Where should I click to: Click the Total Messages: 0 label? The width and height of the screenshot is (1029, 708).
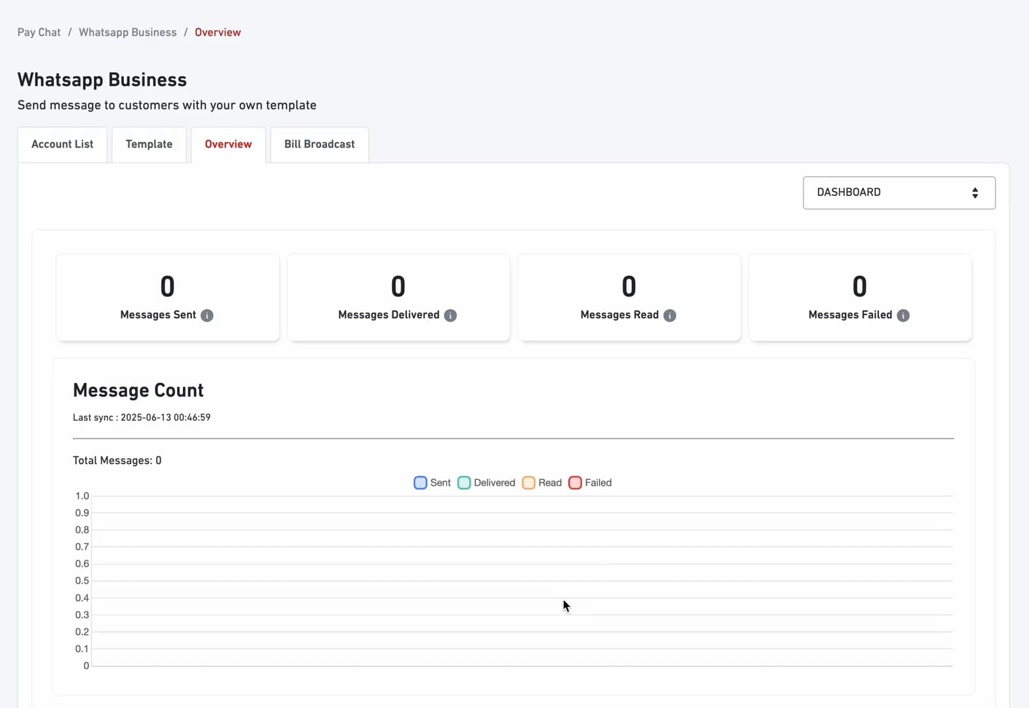click(x=117, y=460)
